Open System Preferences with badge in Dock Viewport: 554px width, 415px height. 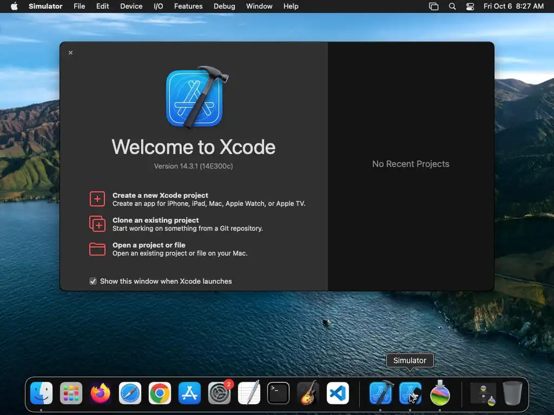(x=220, y=393)
